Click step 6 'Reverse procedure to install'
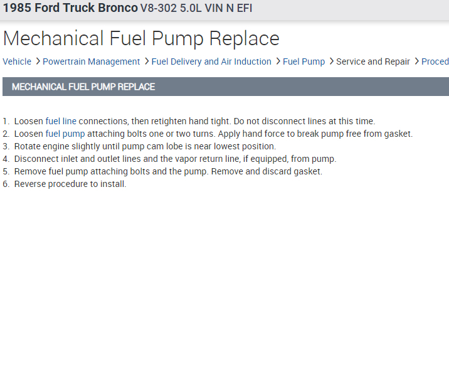The image size is (449, 389). 70,184
